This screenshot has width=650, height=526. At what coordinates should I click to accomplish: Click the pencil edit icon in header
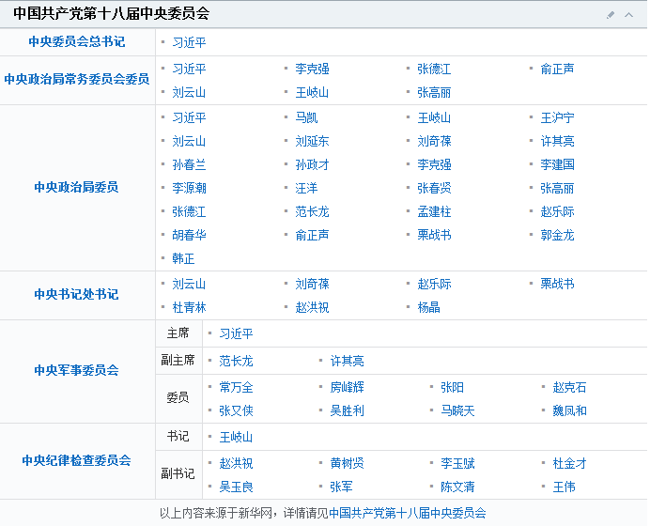pyautogui.click(x=611, y=14)
